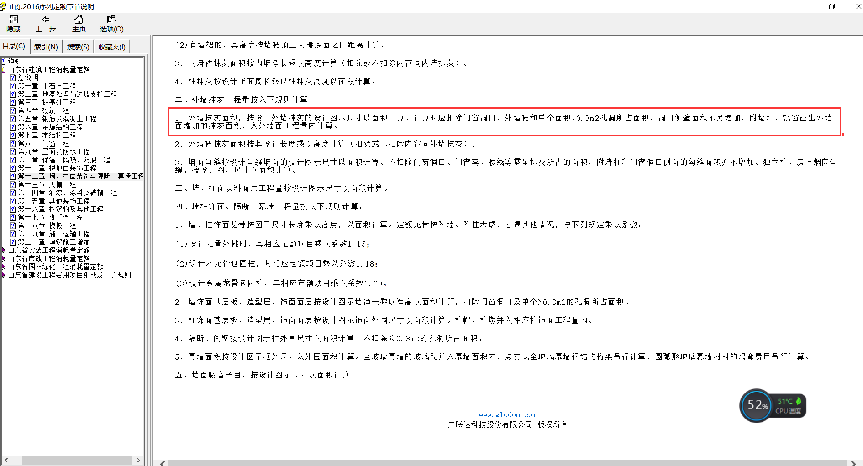This screenshot has width=863, height=466.
Task: Click the 第二章 地基处理与边坡支护工程 page icon
Action: [x=13, y=94]
